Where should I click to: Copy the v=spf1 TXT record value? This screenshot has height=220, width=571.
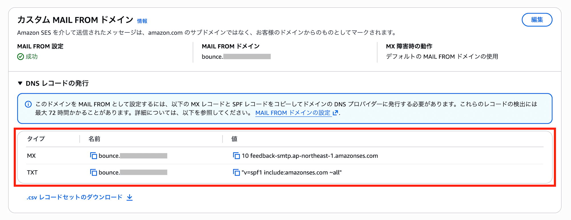coord(236,172)
